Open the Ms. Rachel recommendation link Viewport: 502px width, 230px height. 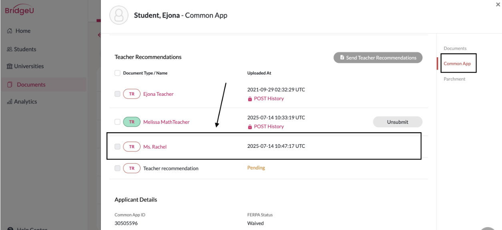tap(155, 147)
